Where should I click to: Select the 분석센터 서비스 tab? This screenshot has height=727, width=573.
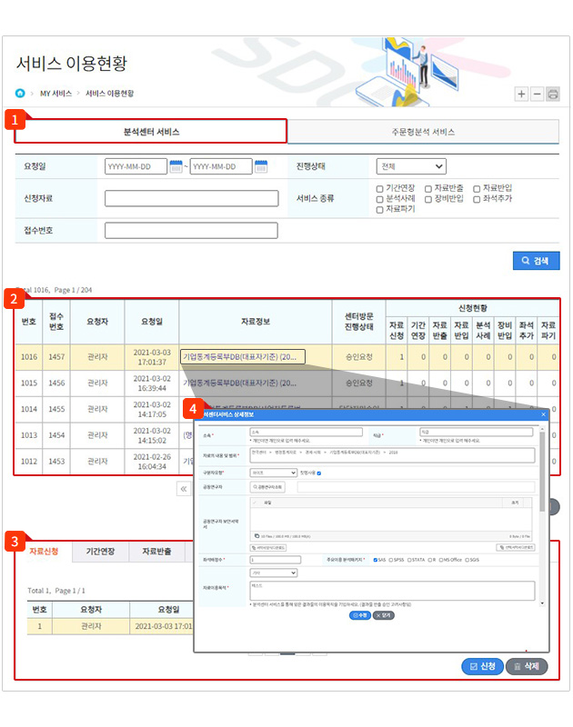[151, 132]
